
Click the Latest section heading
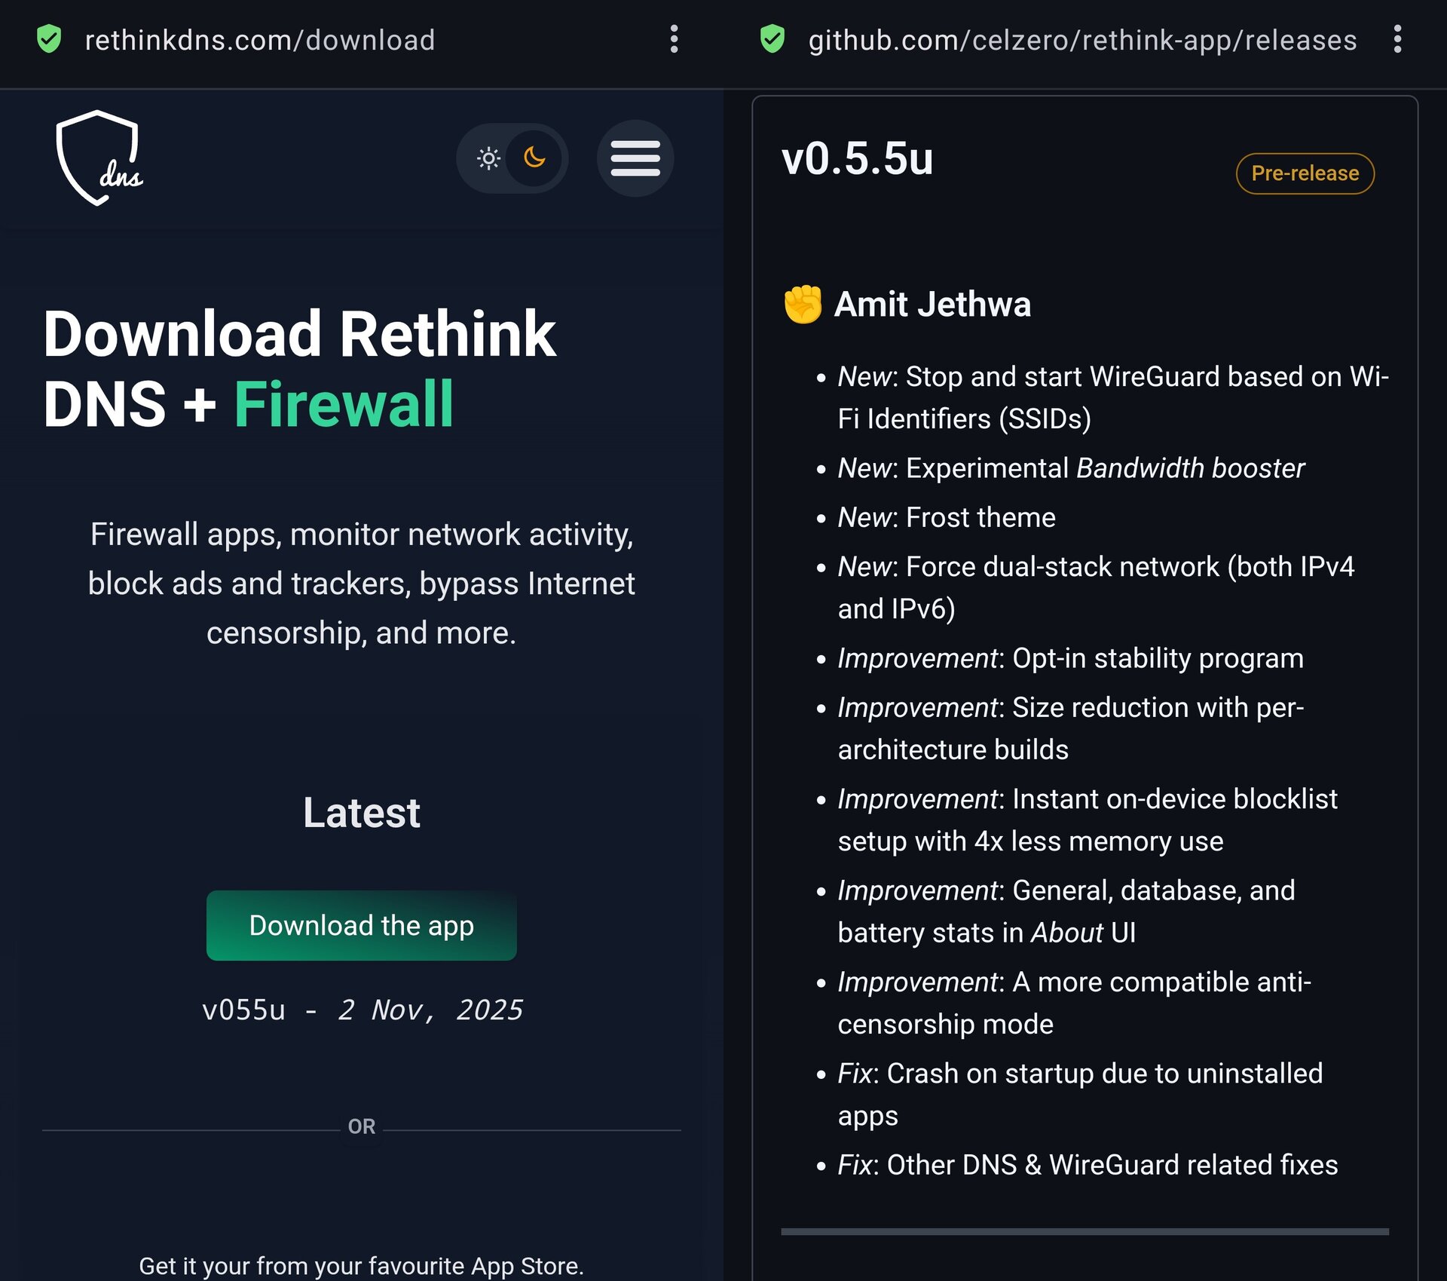coord(362,813)
